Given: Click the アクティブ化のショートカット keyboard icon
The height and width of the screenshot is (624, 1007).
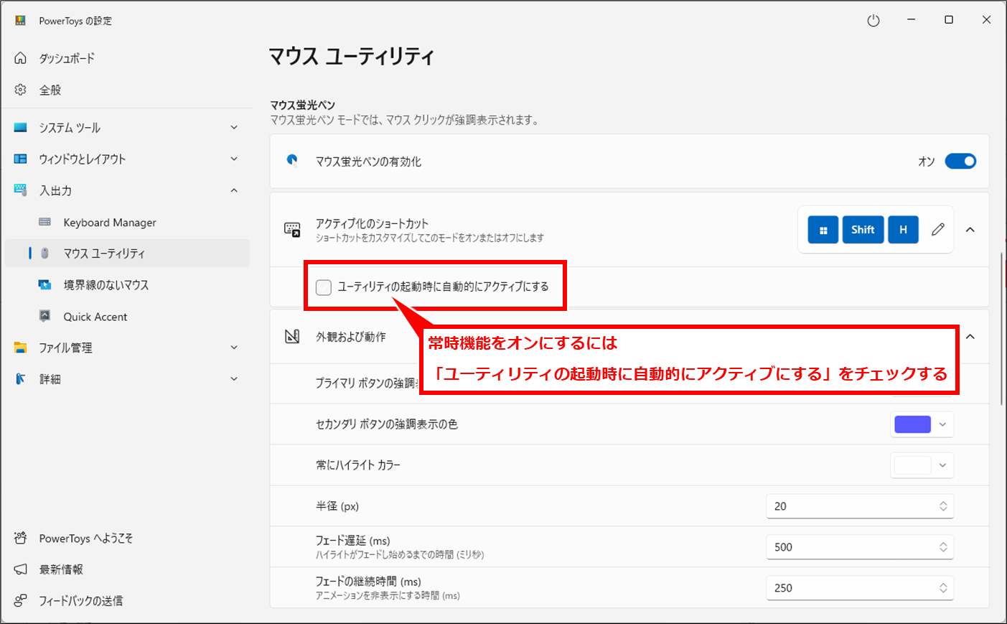Looking at the screenshot, I should pyautogui.click(x=292, y=230).
